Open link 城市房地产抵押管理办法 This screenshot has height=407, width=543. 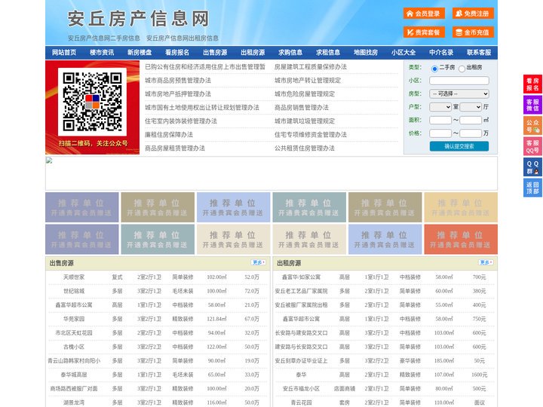pos(178,93)
